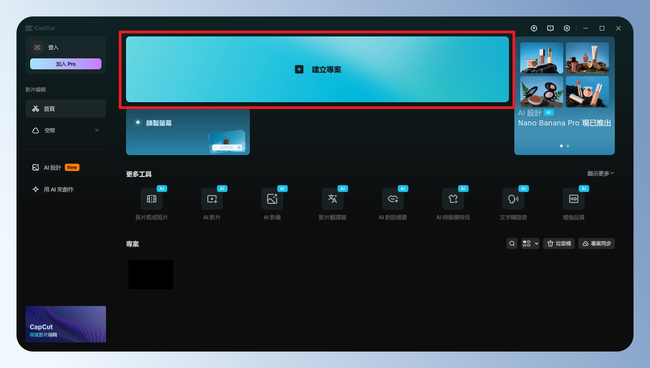This screenshot has height=368, width=650.
Task: Open the AI 時裝模特兒 fashion model tool
Action: [453, 199]
